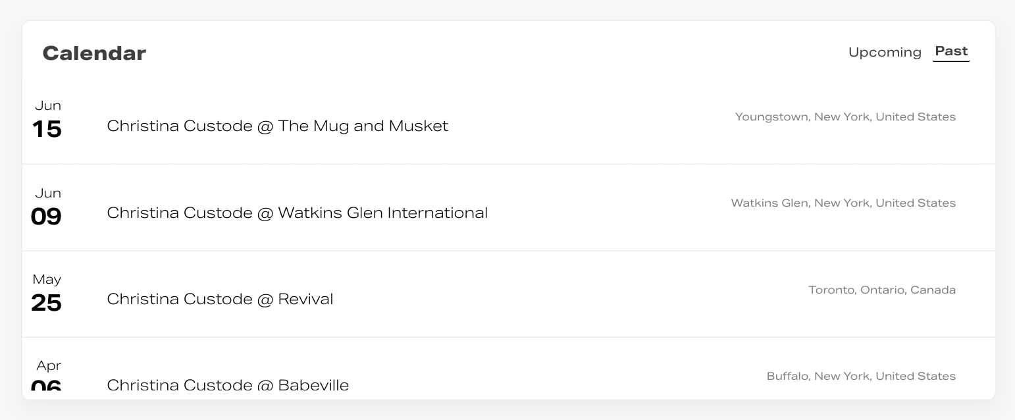
Task: Select the Watkins Glen, New York location
Action: 843,203
